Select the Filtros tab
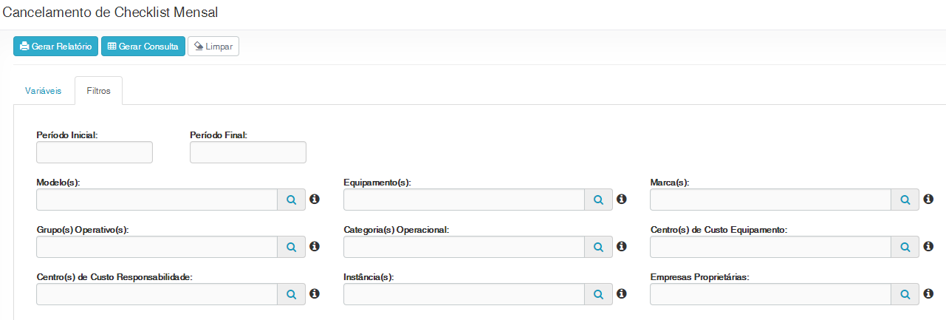Viewport: 946px width, 320px height. tap(99, 91)
